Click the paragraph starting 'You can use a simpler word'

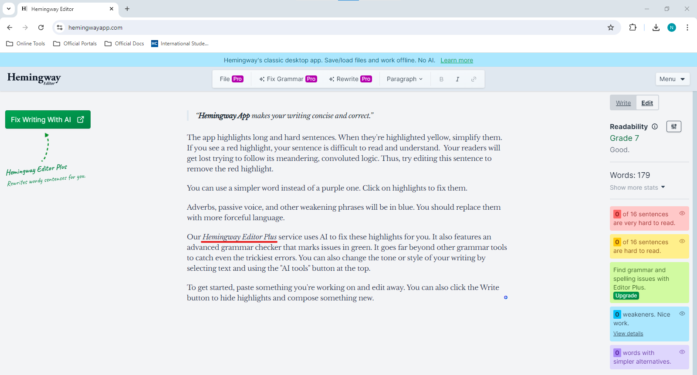(x=327, y=188)
